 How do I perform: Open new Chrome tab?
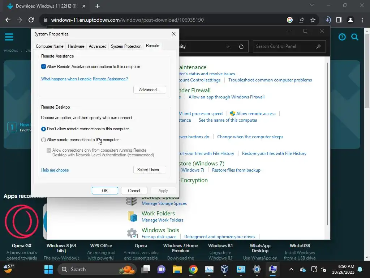click(x=98, y=6)
